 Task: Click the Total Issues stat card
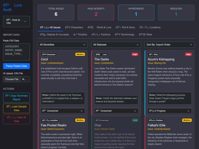[56, 13]
